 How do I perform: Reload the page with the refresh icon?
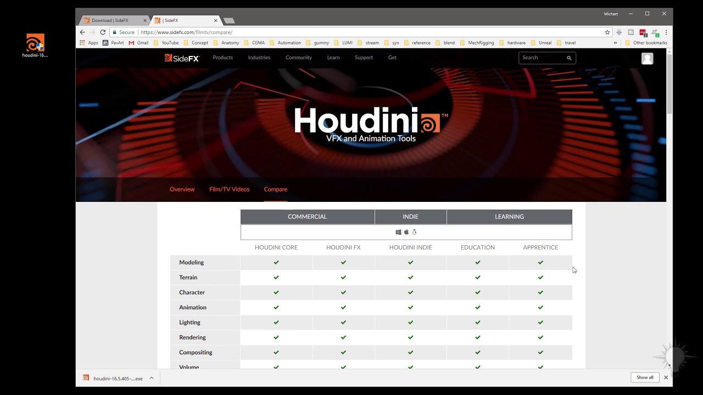pos(103,32)
